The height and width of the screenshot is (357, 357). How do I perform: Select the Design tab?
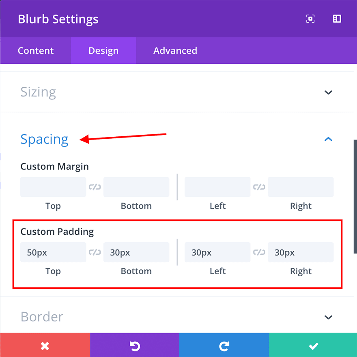[103, 51]
